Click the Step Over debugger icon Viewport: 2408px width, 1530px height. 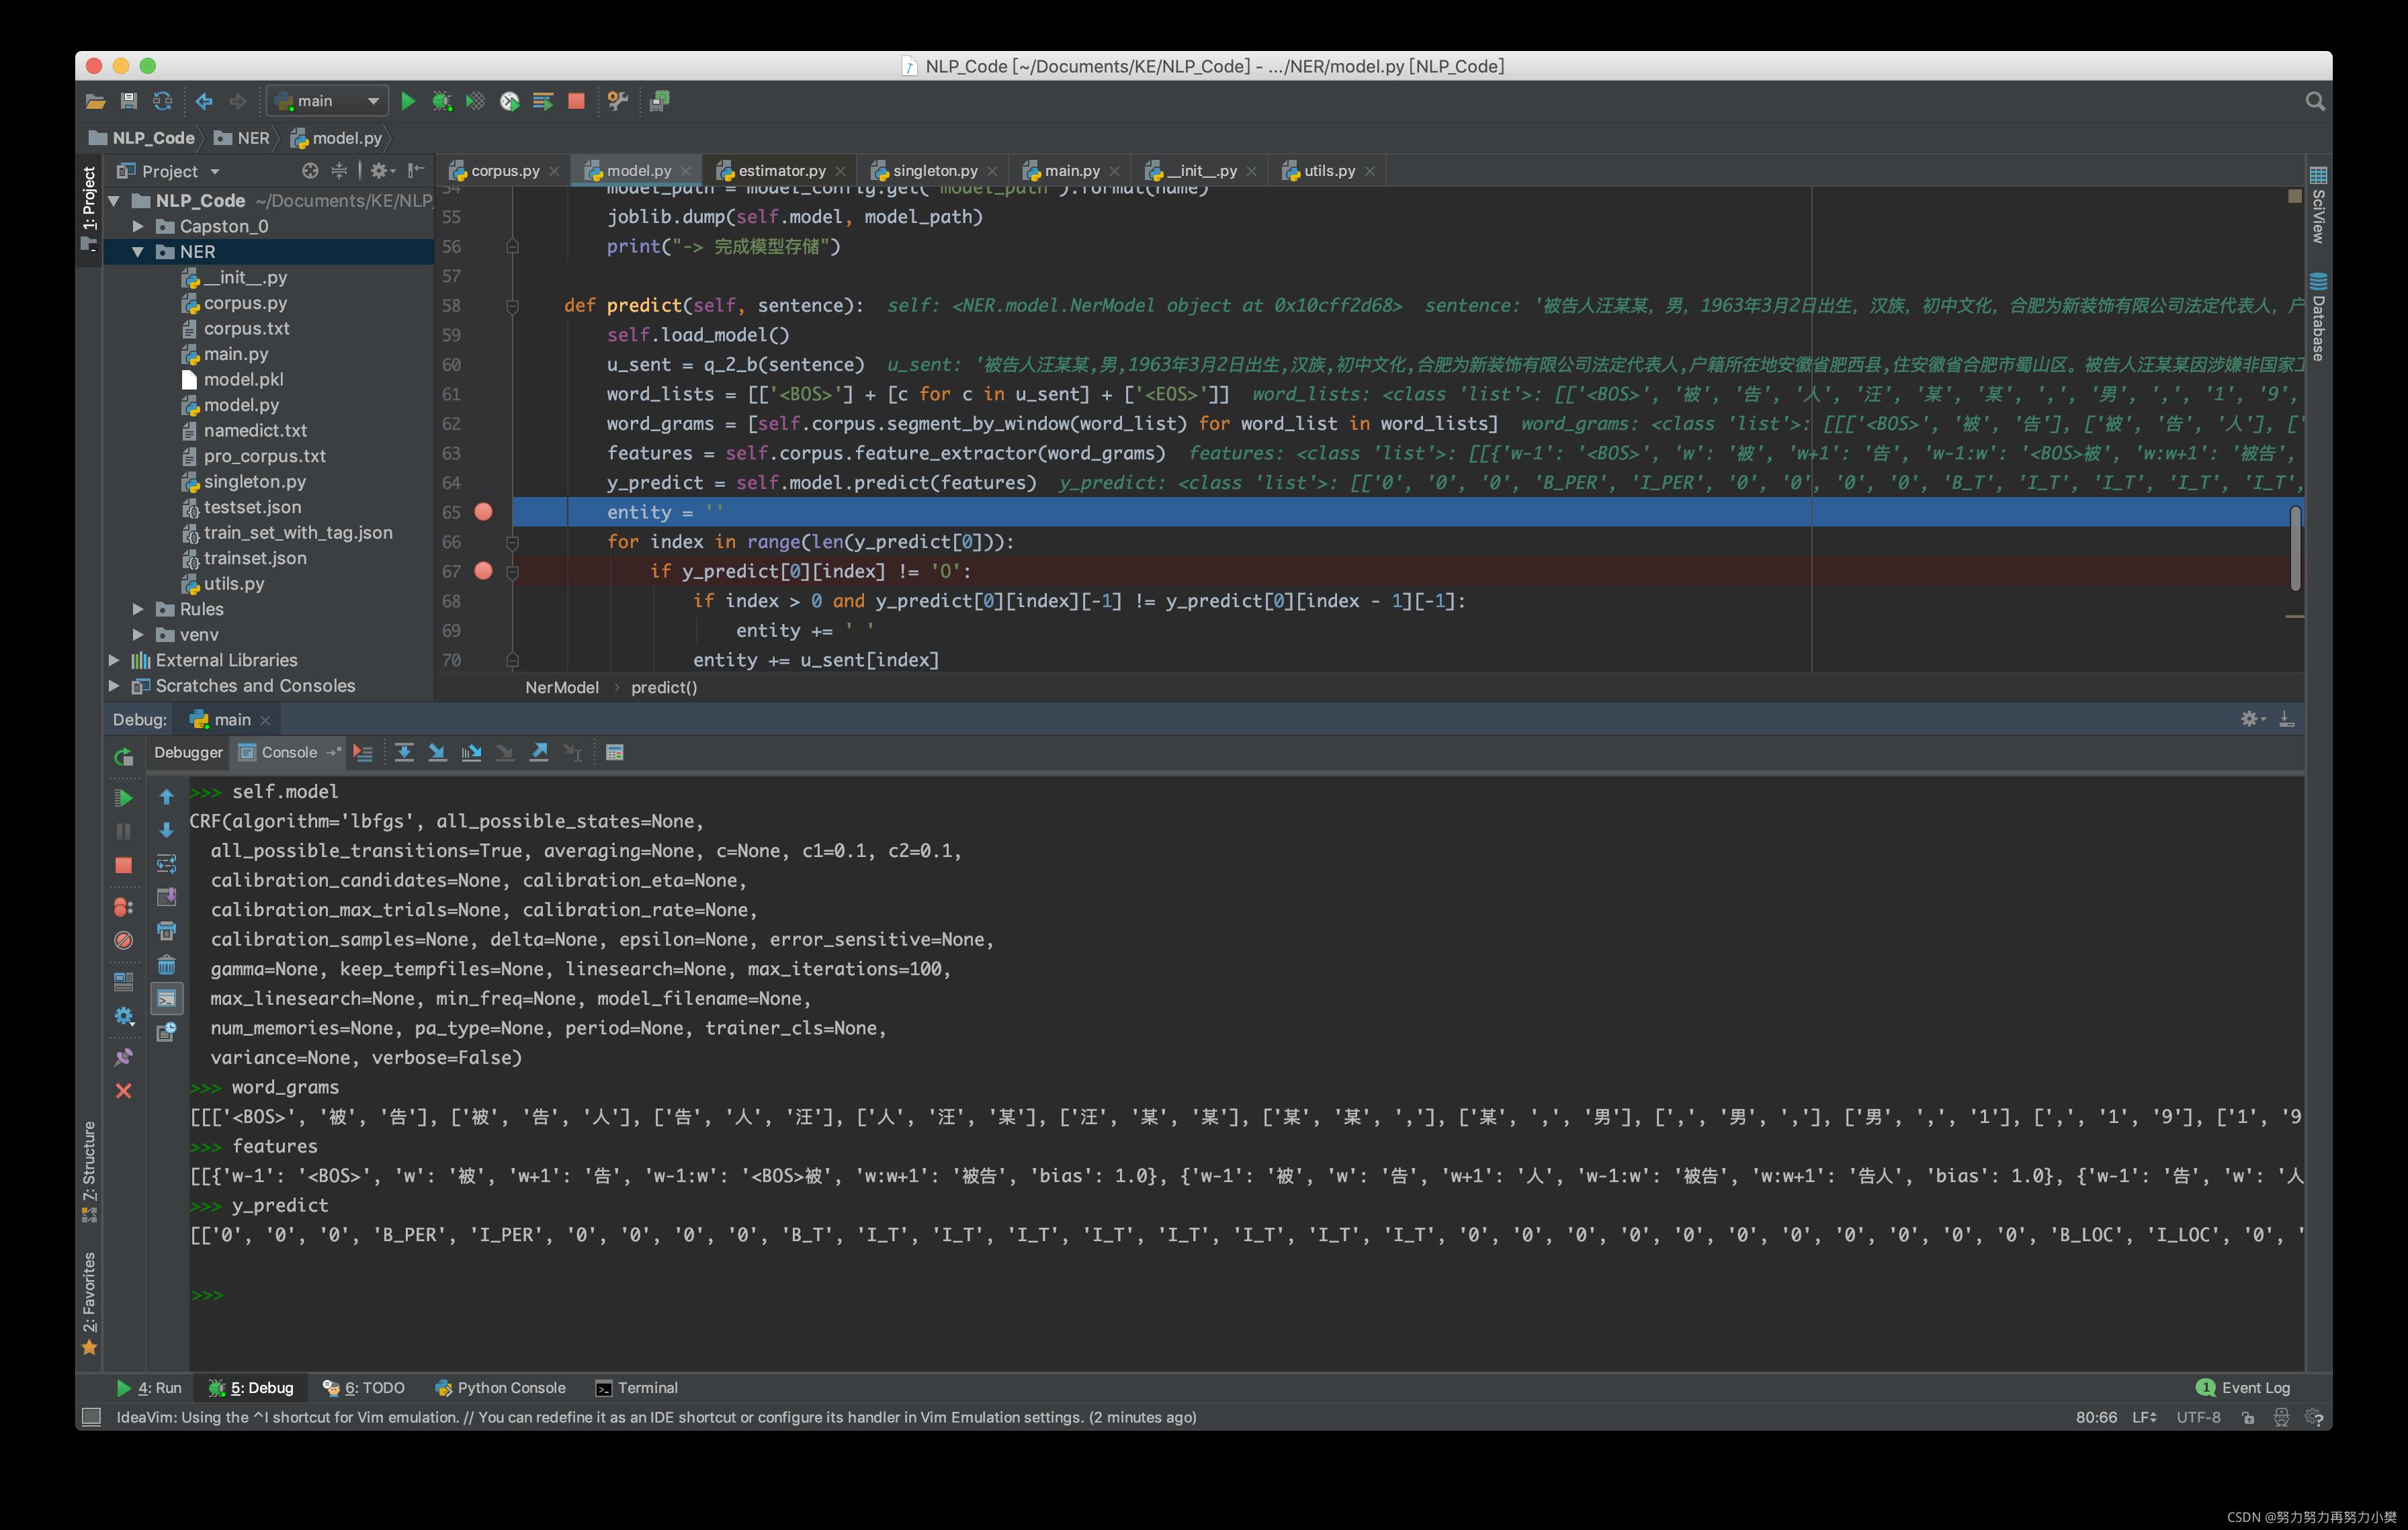coord(404,752)
